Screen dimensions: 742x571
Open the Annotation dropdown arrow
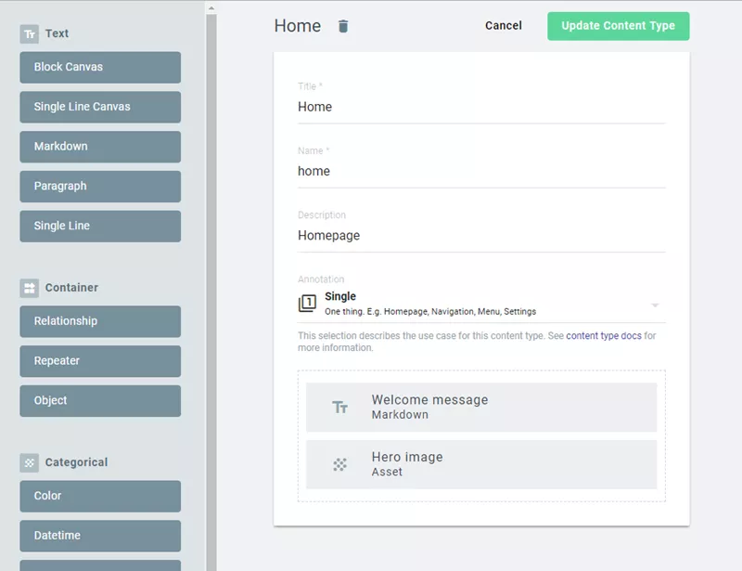pyautogui.click(x=655, y=305)
